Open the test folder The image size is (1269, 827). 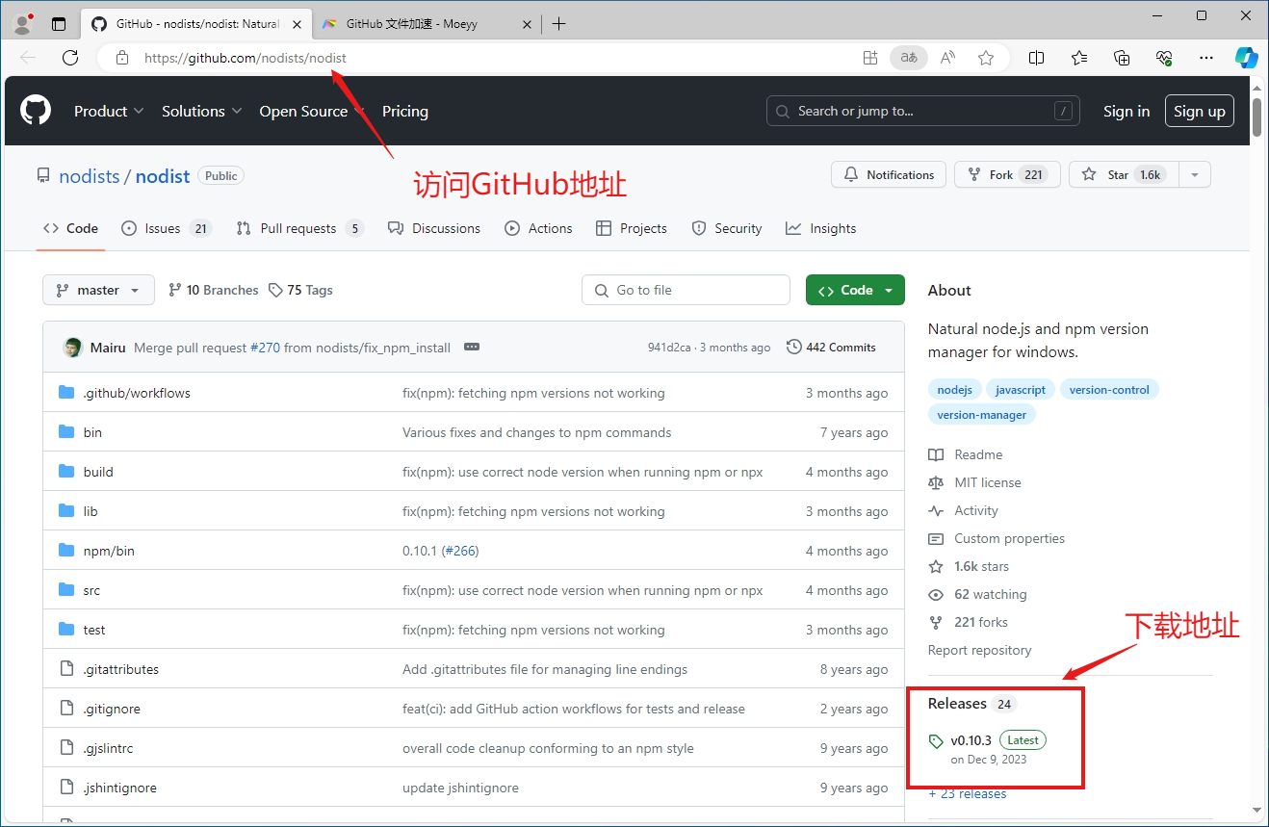click(x=94, y=630)
